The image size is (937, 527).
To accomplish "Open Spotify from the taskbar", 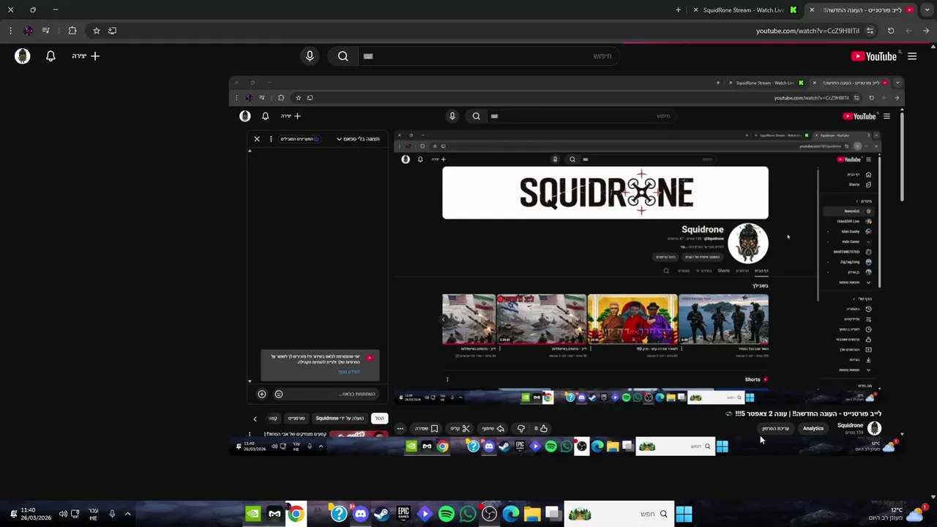I will click(x=447, y=514).
